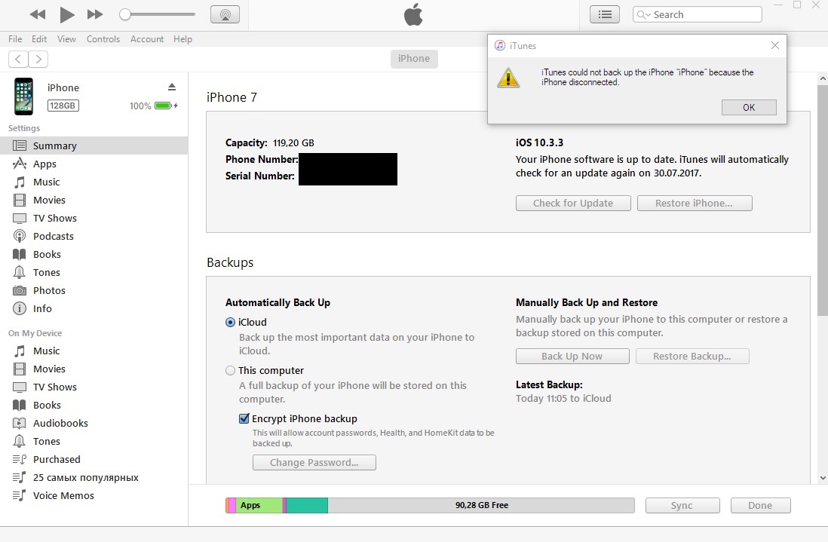Screen dimensions: 828x542
Task: Click the play button
Action: point(66,15)
